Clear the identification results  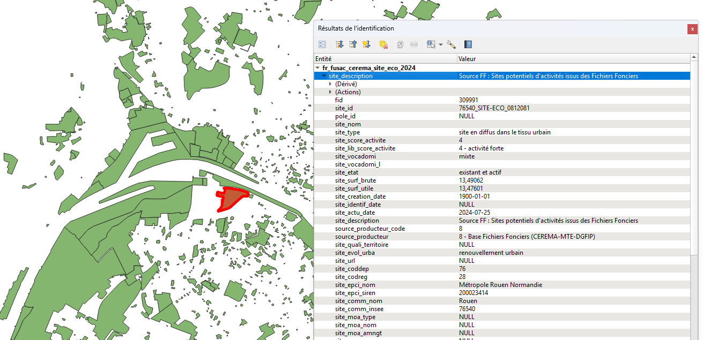pyautogui.click(x=383, y=44)
